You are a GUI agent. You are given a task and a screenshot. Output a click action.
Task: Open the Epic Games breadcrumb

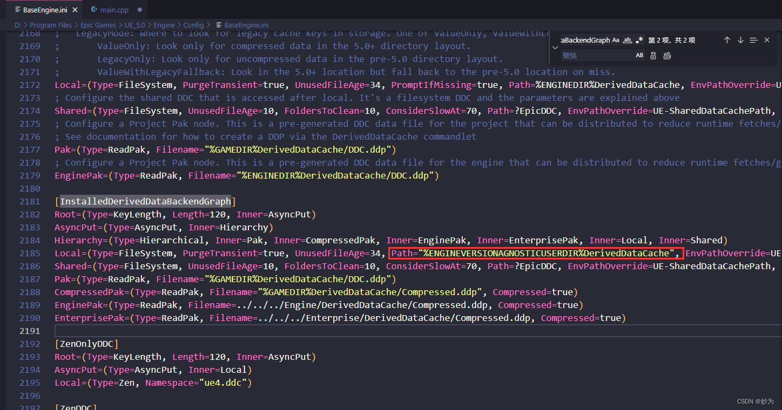pyautogui.click(x=98, y=25)
